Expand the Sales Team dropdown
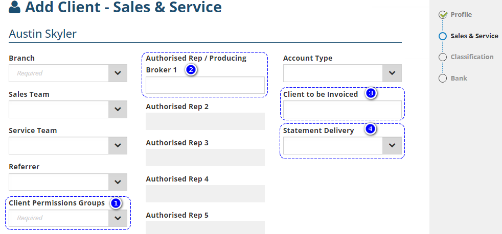 click(118, 110)
